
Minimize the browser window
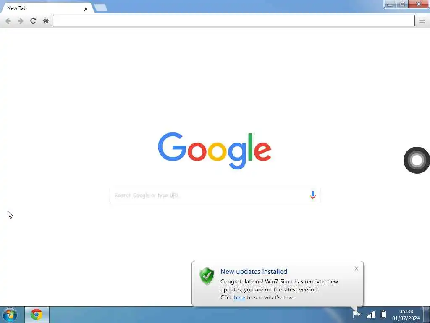(x=390, y=4)
